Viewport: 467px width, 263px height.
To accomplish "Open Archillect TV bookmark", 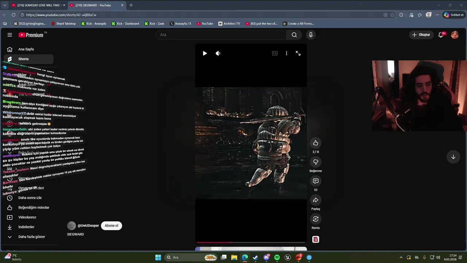I will pos(229,24).
